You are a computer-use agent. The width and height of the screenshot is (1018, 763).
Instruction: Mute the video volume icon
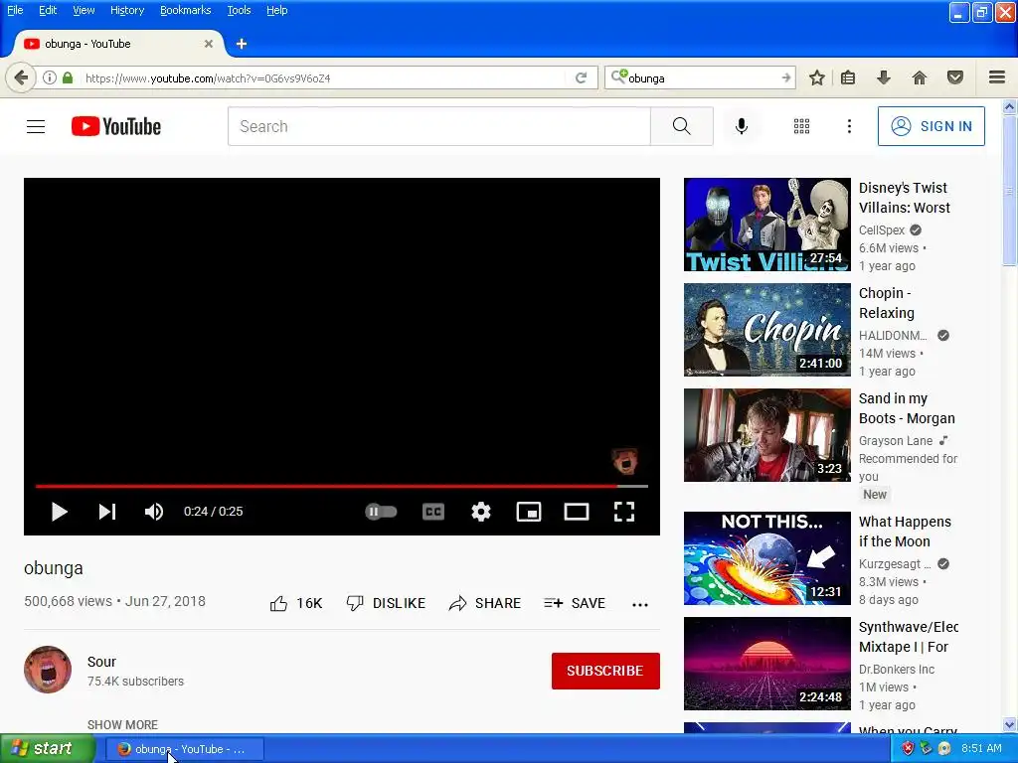[154, 512]
